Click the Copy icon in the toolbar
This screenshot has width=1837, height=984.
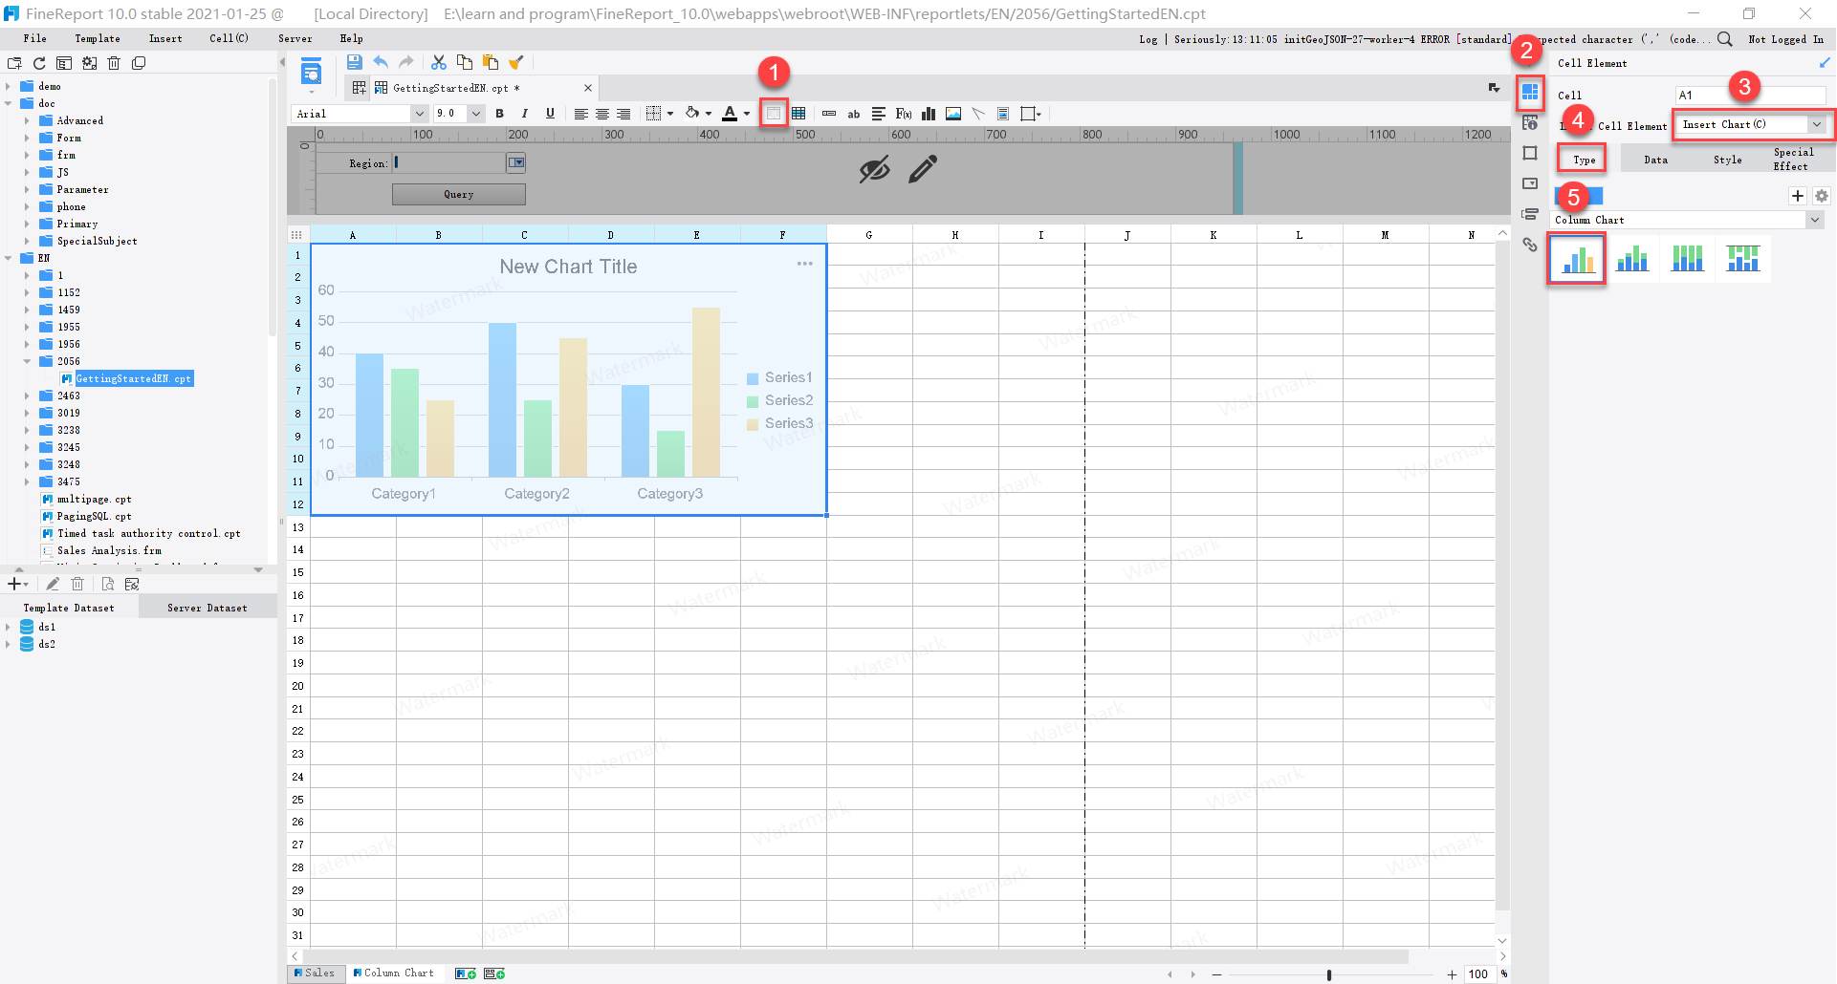(x=465, y=62)
